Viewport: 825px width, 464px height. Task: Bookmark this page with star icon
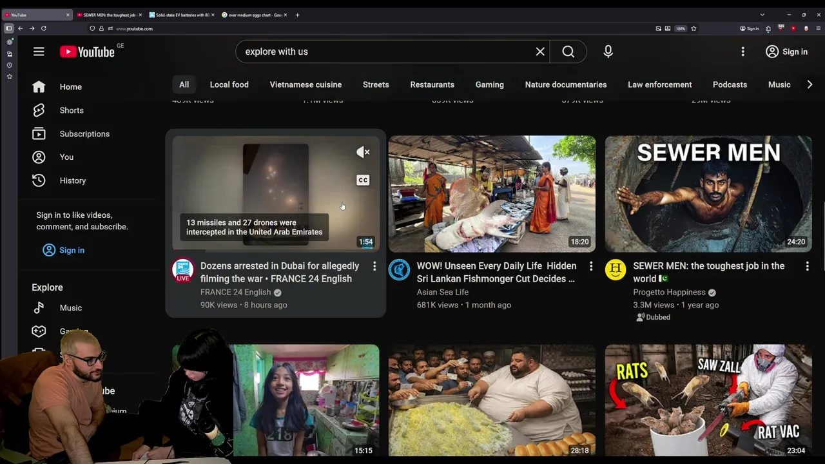click(694, 28)
